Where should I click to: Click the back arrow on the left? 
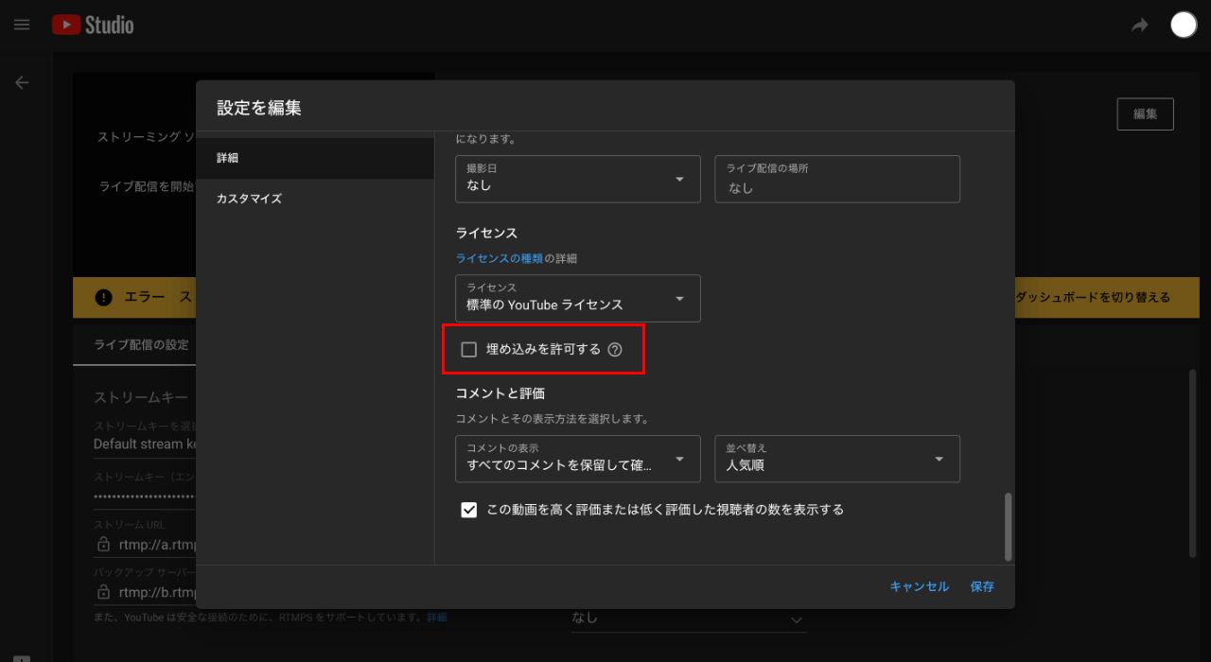coord(21,82)
